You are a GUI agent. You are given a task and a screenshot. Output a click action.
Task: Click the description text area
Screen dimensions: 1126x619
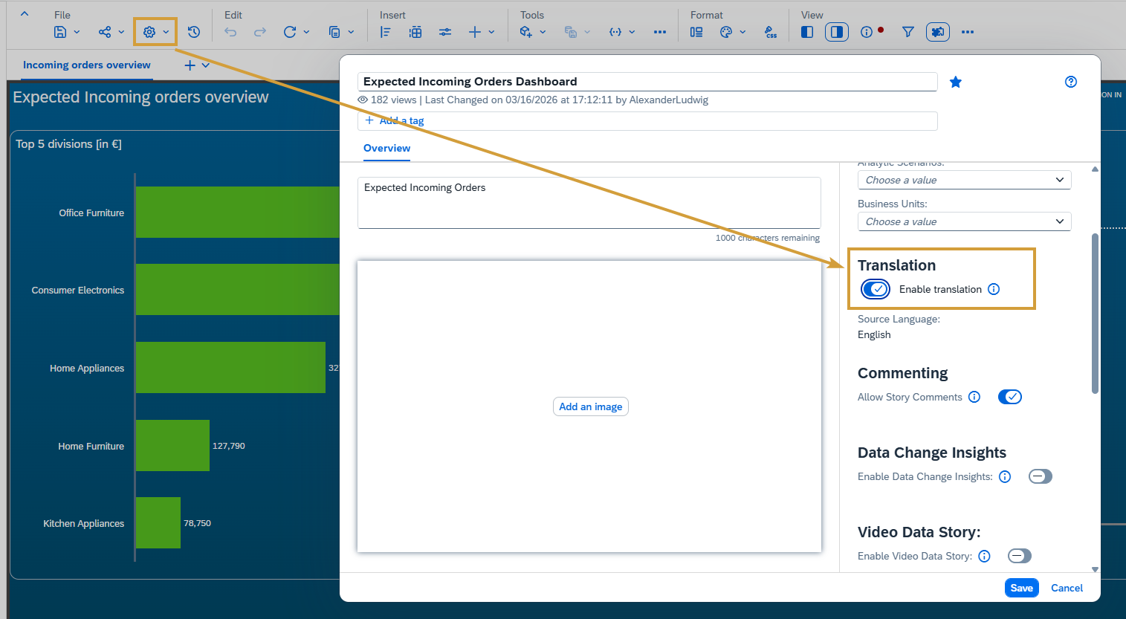click(x=589, y=203)
